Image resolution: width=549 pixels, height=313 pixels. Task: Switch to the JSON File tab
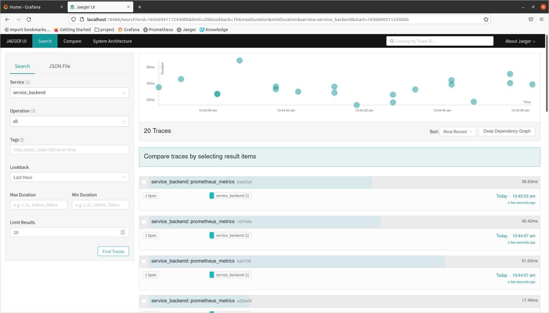pos(60,66)
